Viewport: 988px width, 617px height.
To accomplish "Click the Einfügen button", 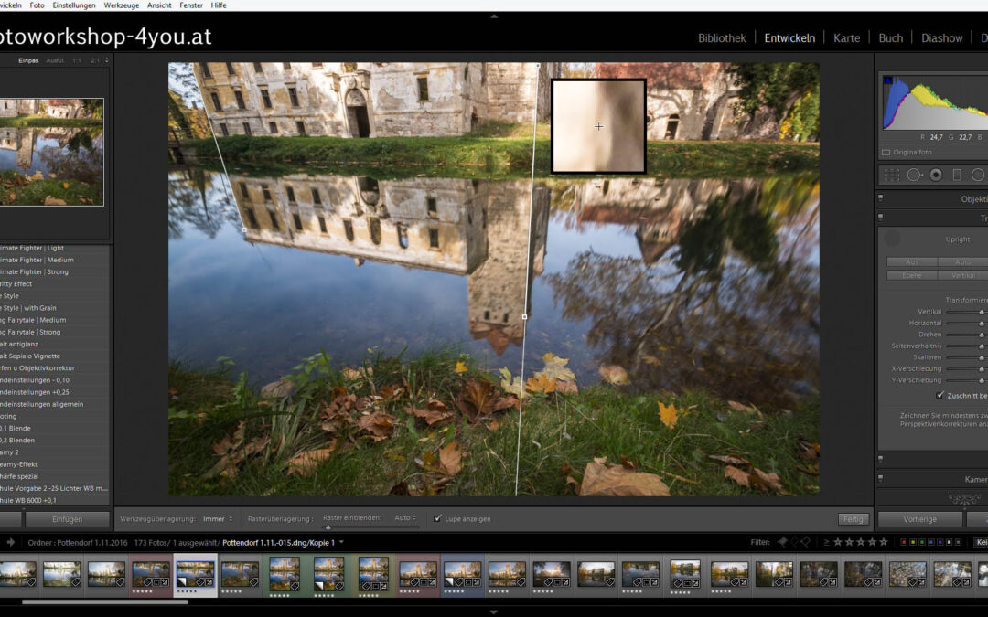I will coord(68,519).
